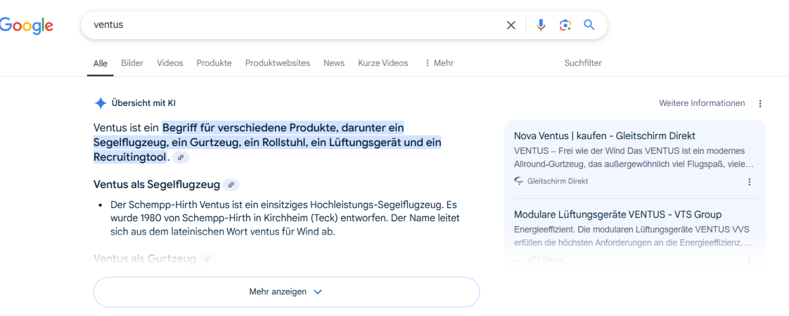
Task: Open Google Lens image search
Action: (x=565, y=25)
